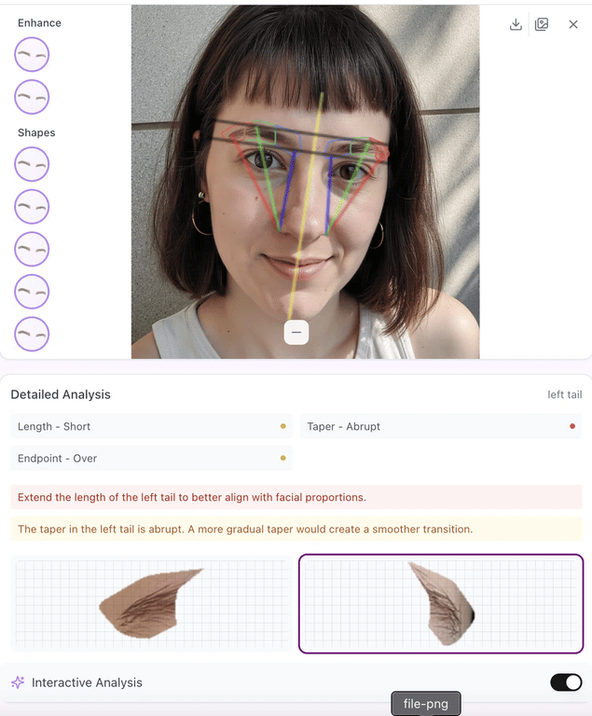
Task: Collapse the overlay with the minus button
Action: (x=296, y=333)
